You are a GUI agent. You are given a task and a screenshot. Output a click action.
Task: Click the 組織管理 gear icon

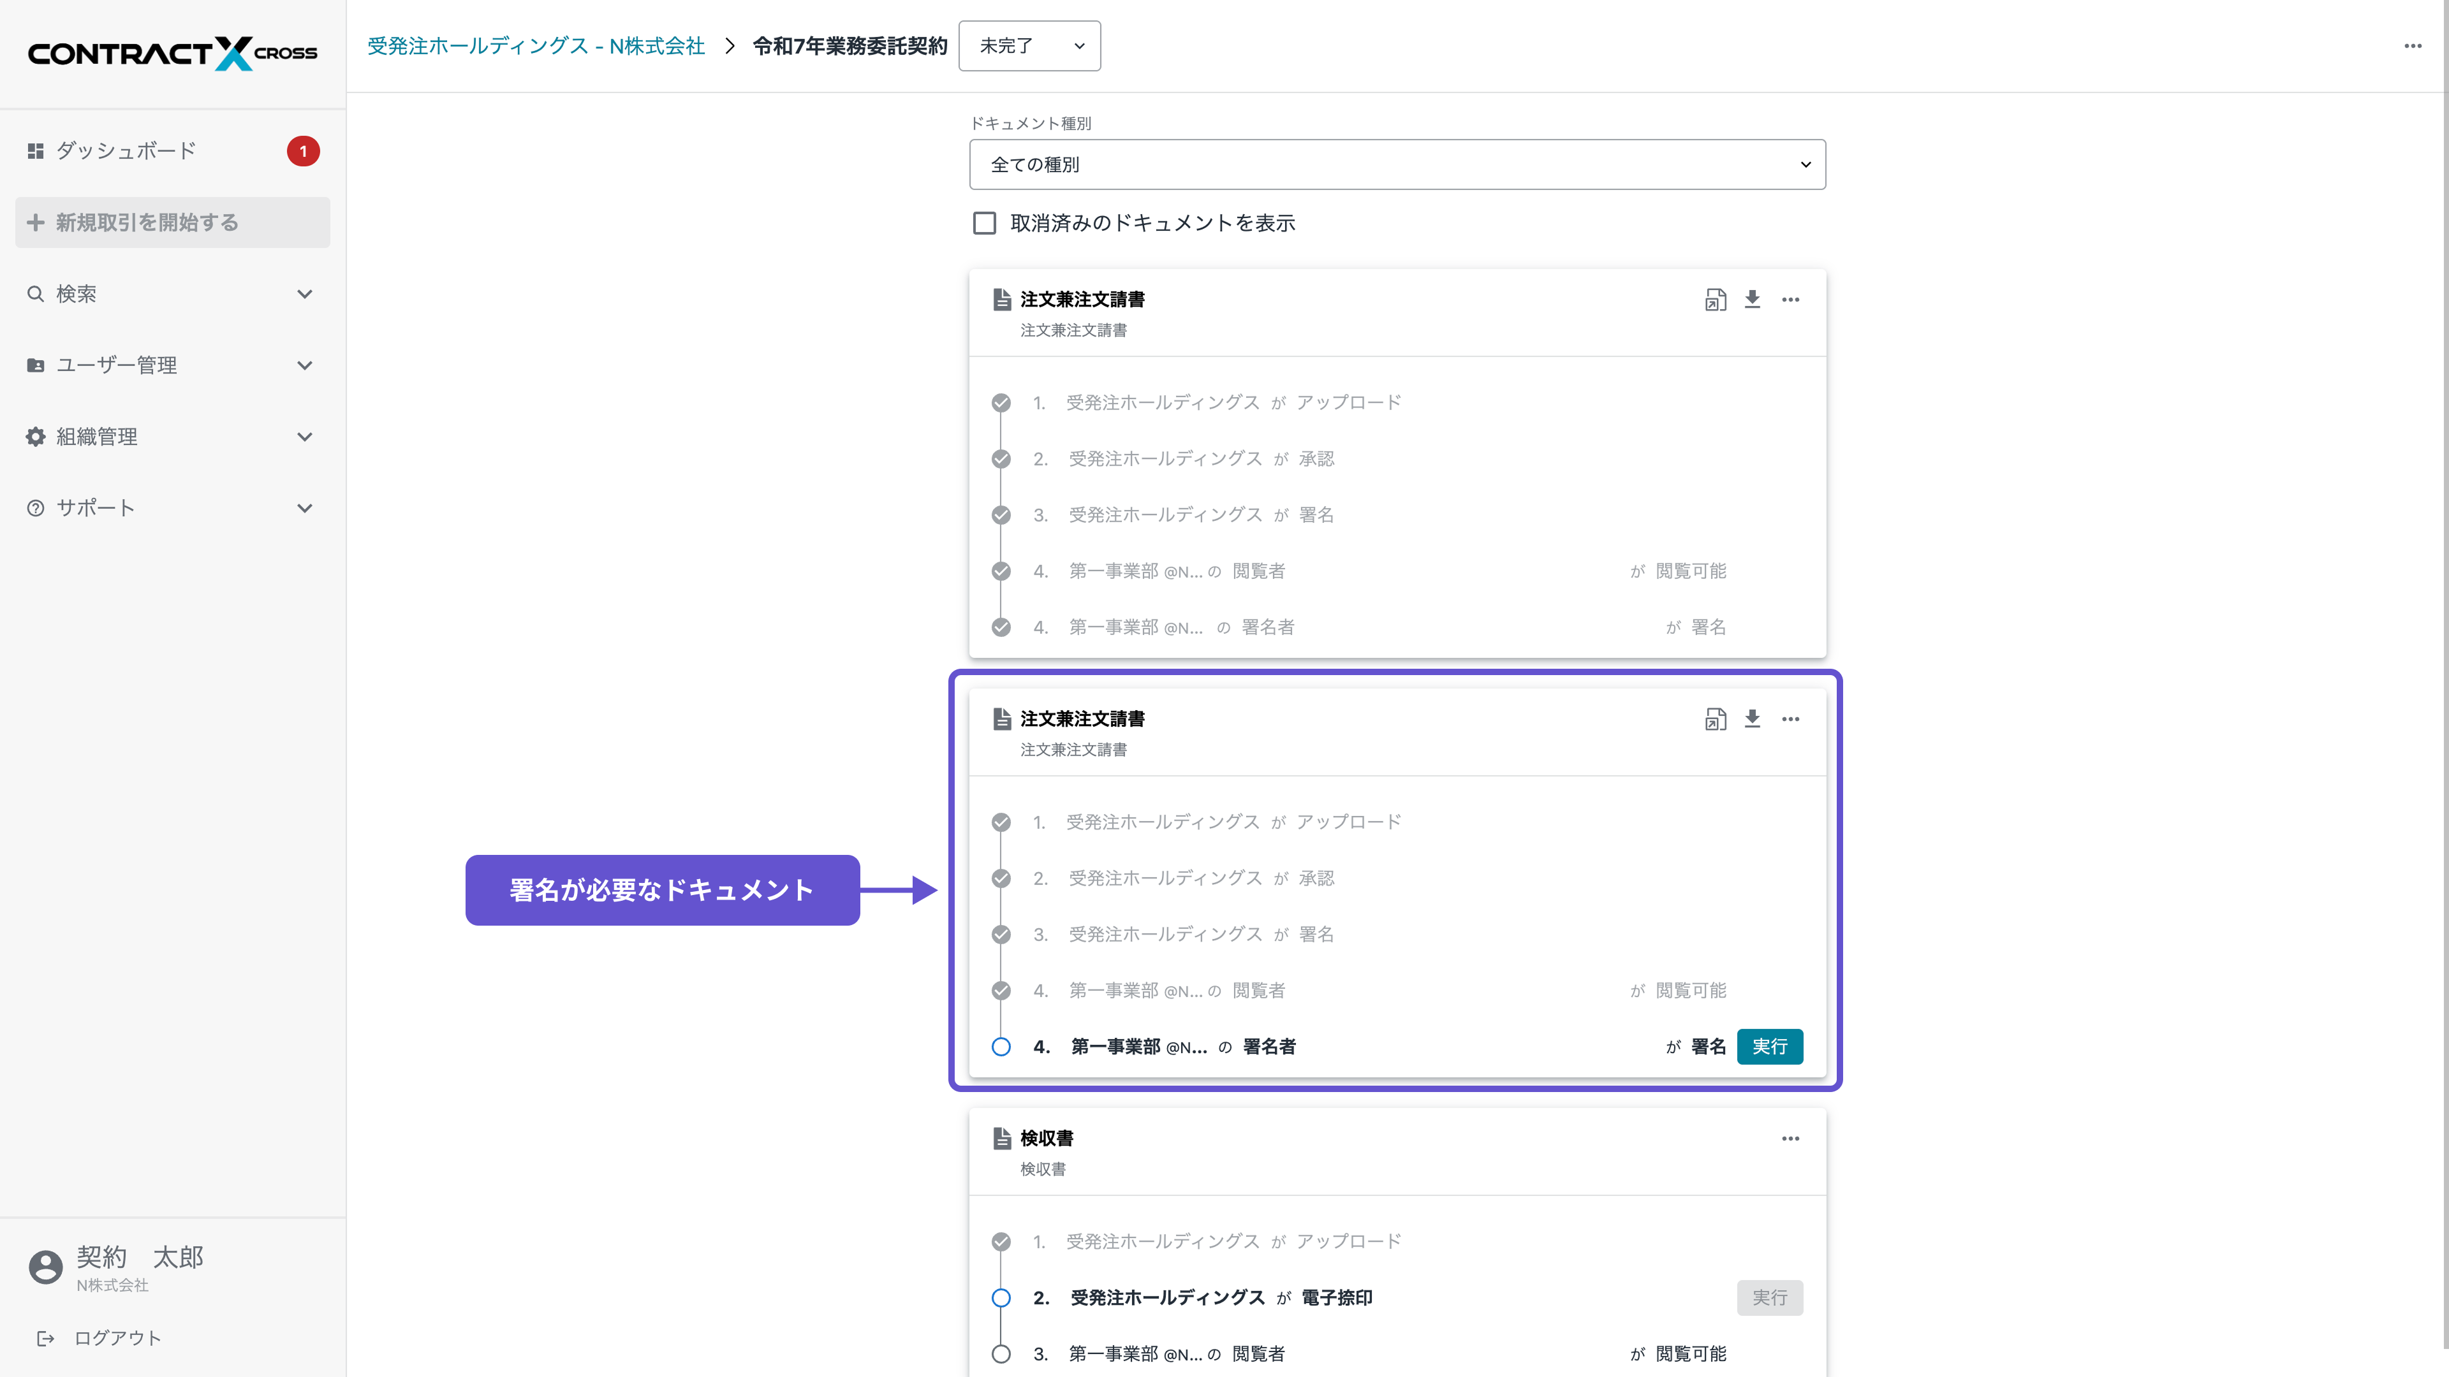(35, 436)
